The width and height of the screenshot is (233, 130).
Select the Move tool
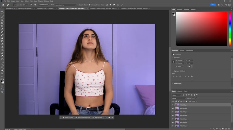(x=2, y=11)
